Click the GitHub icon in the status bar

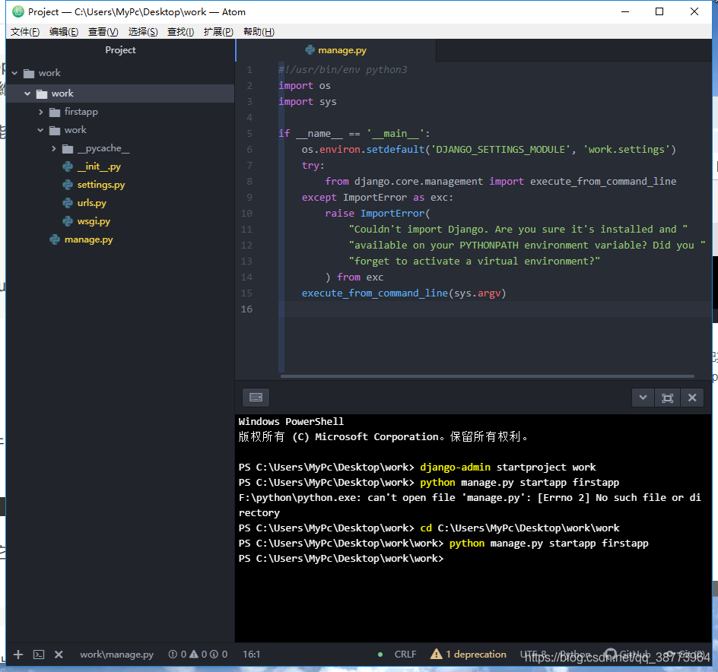click(x=610, y=655)
